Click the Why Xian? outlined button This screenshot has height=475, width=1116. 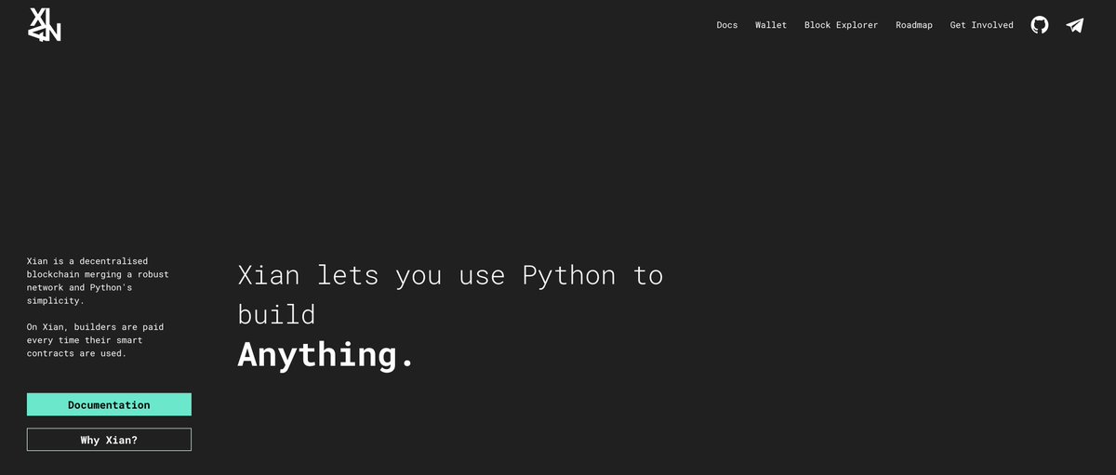[x=109, y=440]
